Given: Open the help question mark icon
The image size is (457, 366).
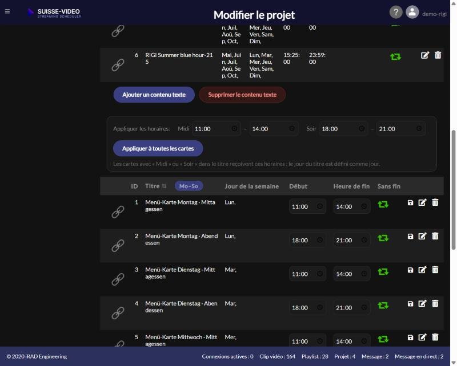Looking at the screenshot, I should pos(396,12).
